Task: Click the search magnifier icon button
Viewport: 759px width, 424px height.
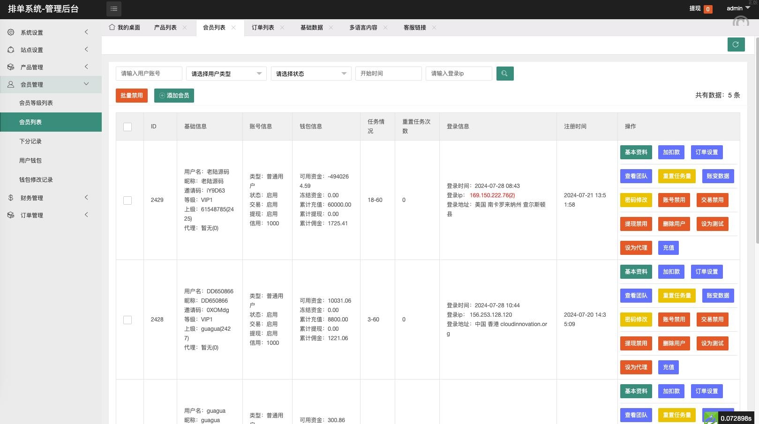Action: coord(504,74)
